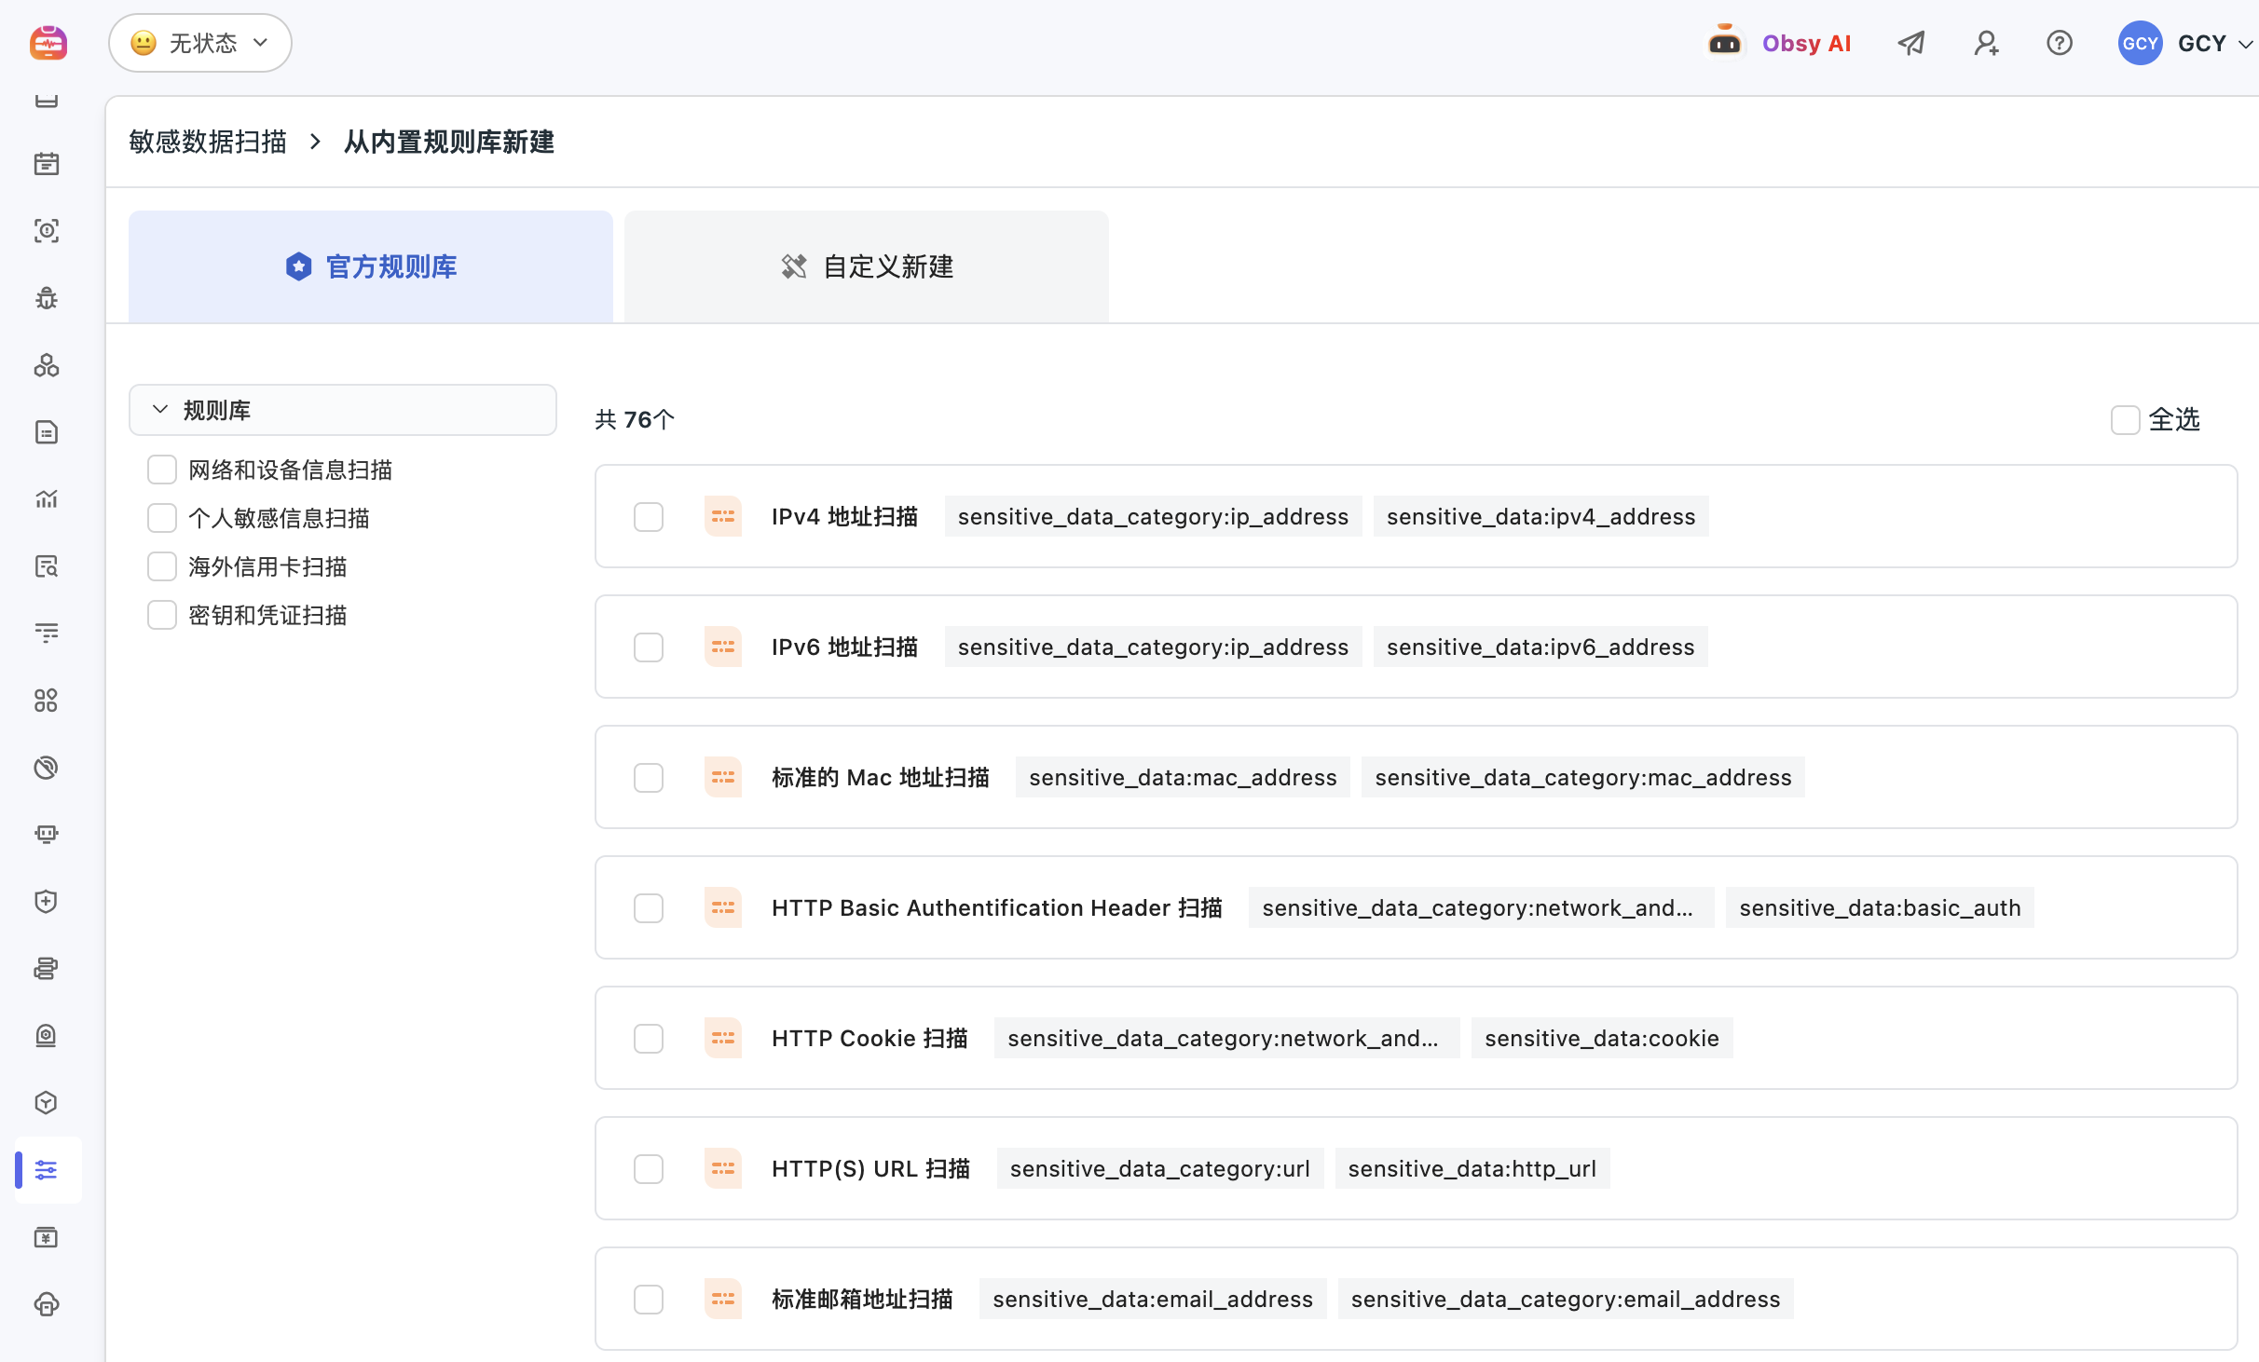This screenshot has height=1362, width=2259.
Task: Click tag sensitive_data_category:url
Action: [x=1160, y=1168]
